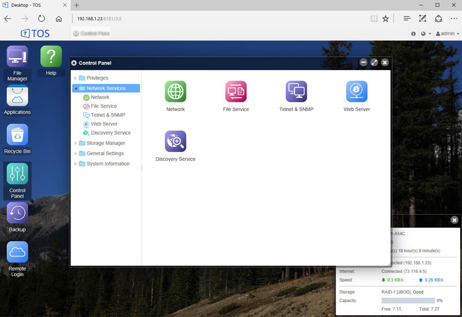
Task: Click the browser address bar
Action: 219,19
